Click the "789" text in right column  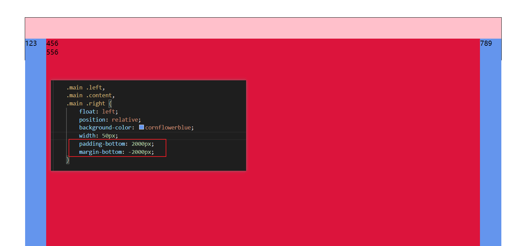pyautogui.click(x=486, y=43)
